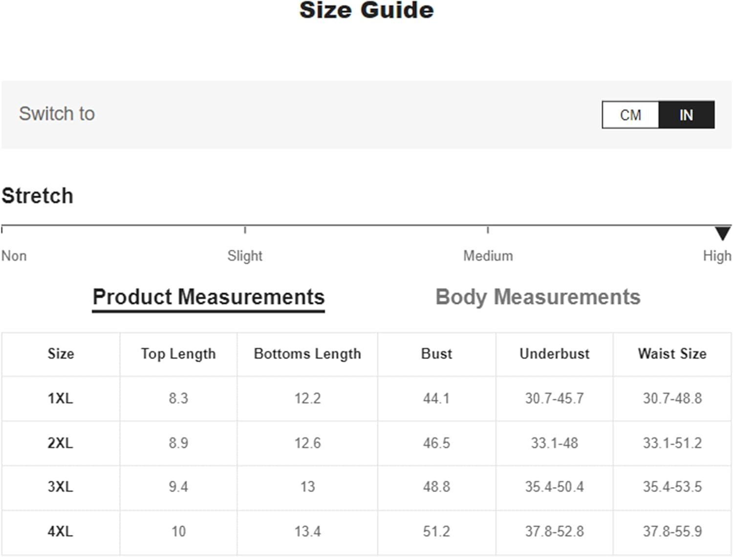Select the 2XL size row

pyautogui.click(x=366, y=443)
